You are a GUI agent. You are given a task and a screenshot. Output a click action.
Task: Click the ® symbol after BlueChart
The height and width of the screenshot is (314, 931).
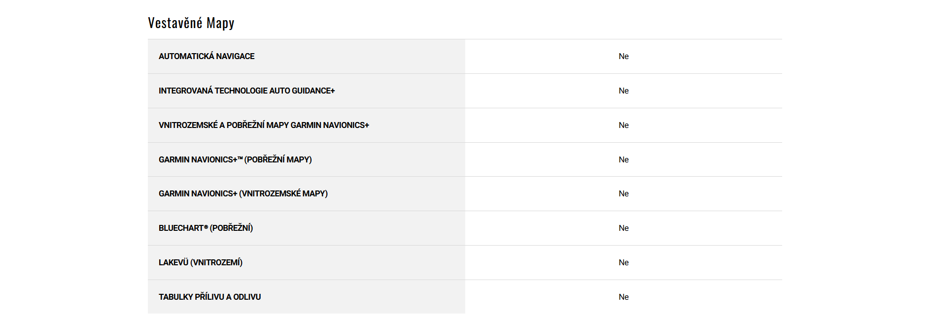click(206, 227)
